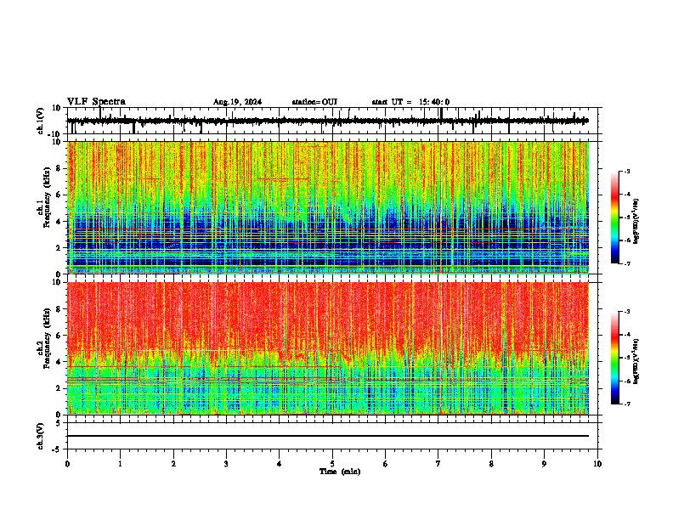Viewport: 673px width, 520px height.
Task: Click the ch.1 waveform time-series panel
Action: tap(334, 121)
